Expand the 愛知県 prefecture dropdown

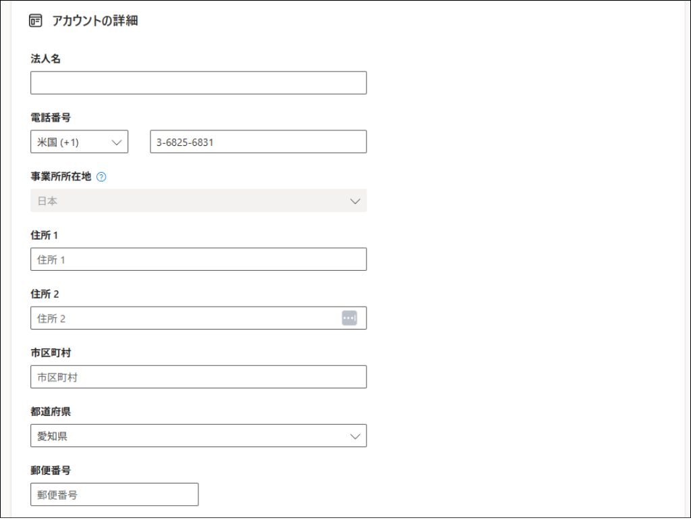(x=198, y=436)
